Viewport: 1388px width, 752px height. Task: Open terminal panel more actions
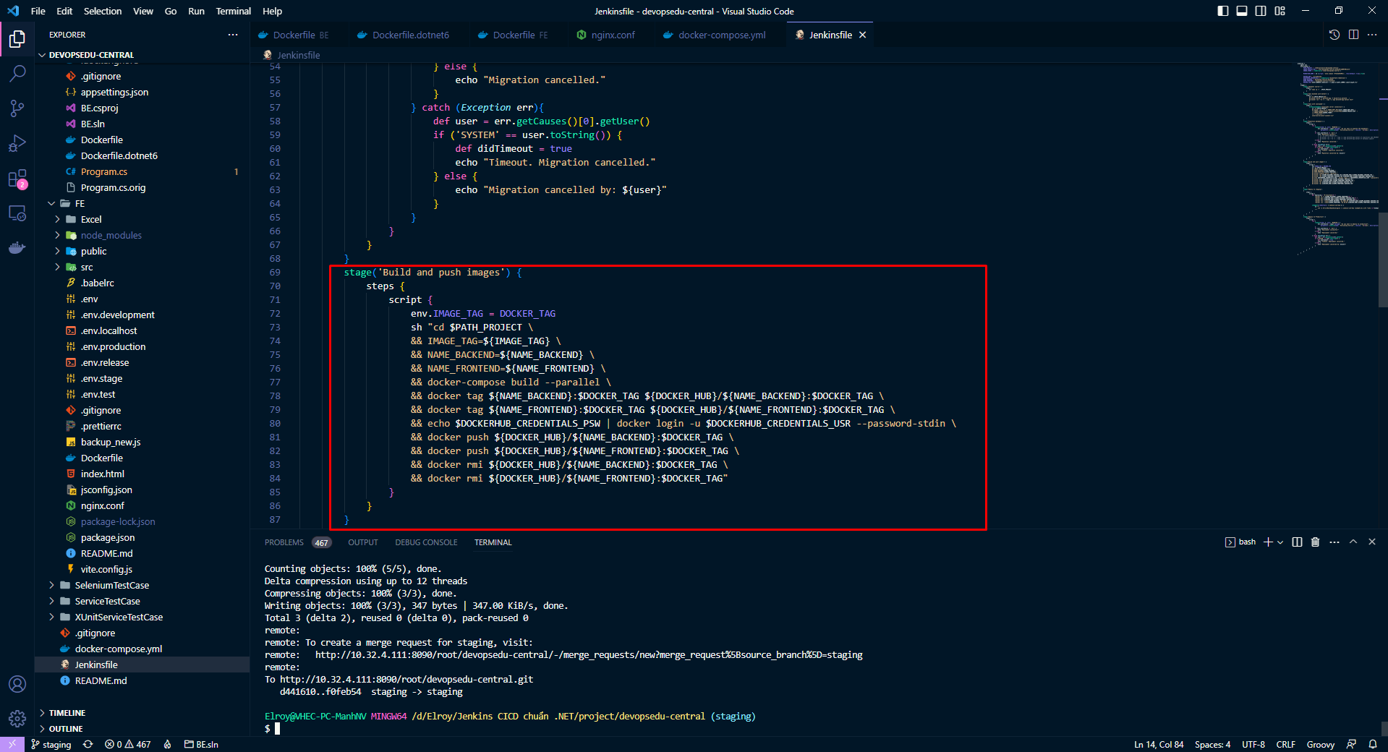click(x=1334, y=542)
